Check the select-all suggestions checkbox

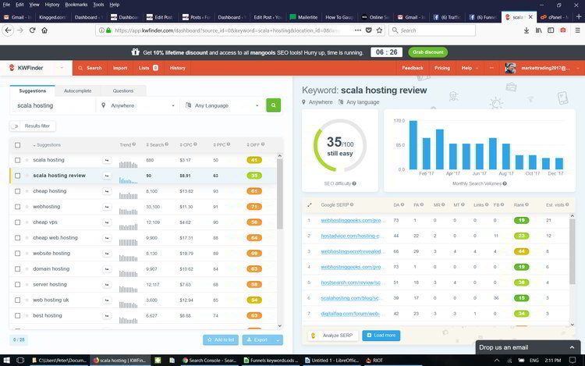17,145
